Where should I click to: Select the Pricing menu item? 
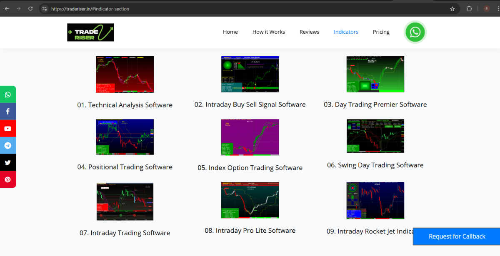(381, 32)
